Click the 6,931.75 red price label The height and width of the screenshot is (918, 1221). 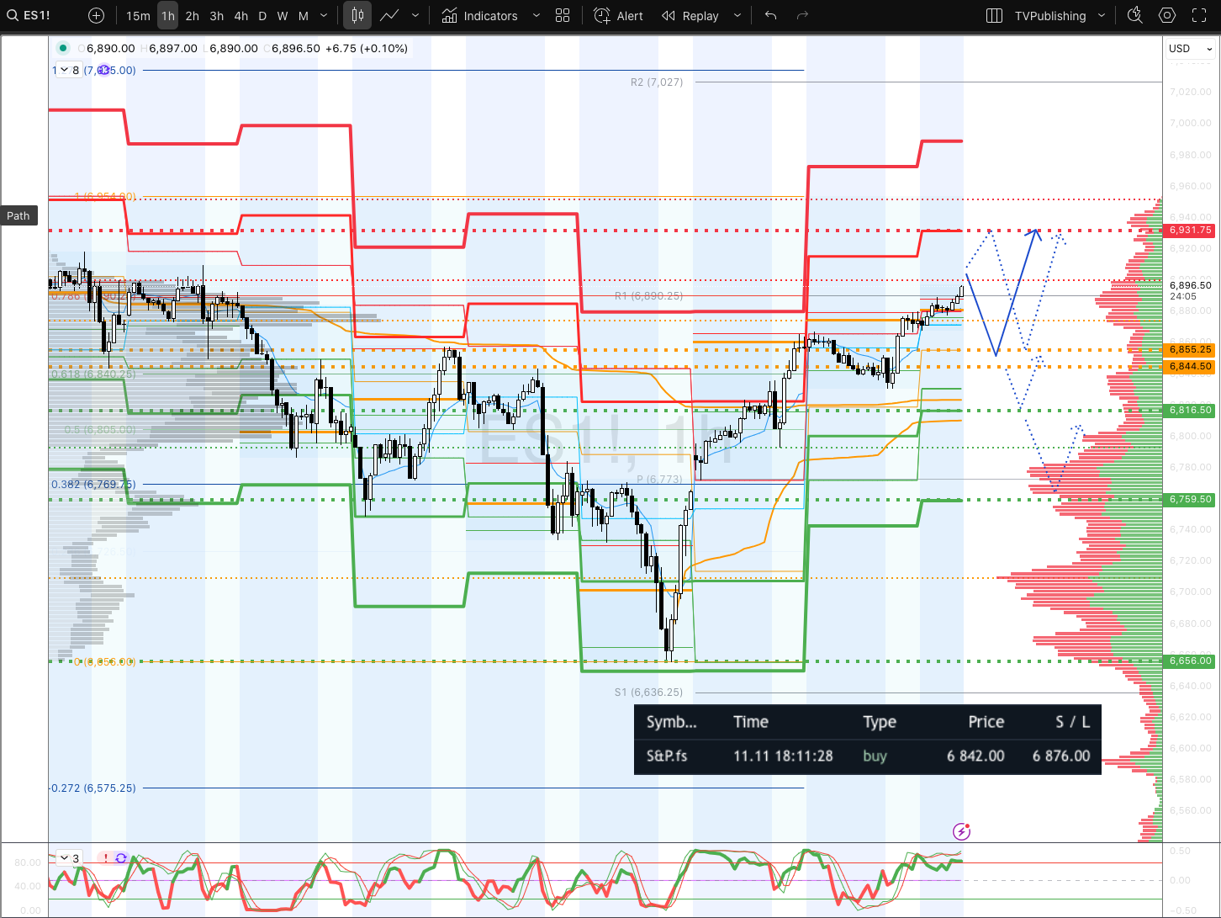click(1190, 230)
